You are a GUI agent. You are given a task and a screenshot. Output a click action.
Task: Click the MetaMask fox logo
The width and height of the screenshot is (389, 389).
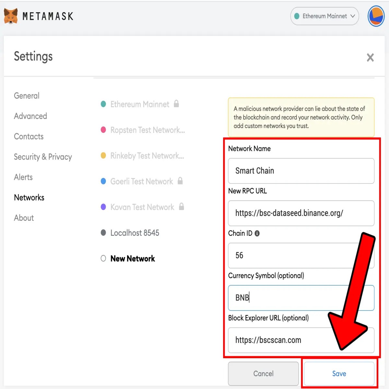[11, 16]
